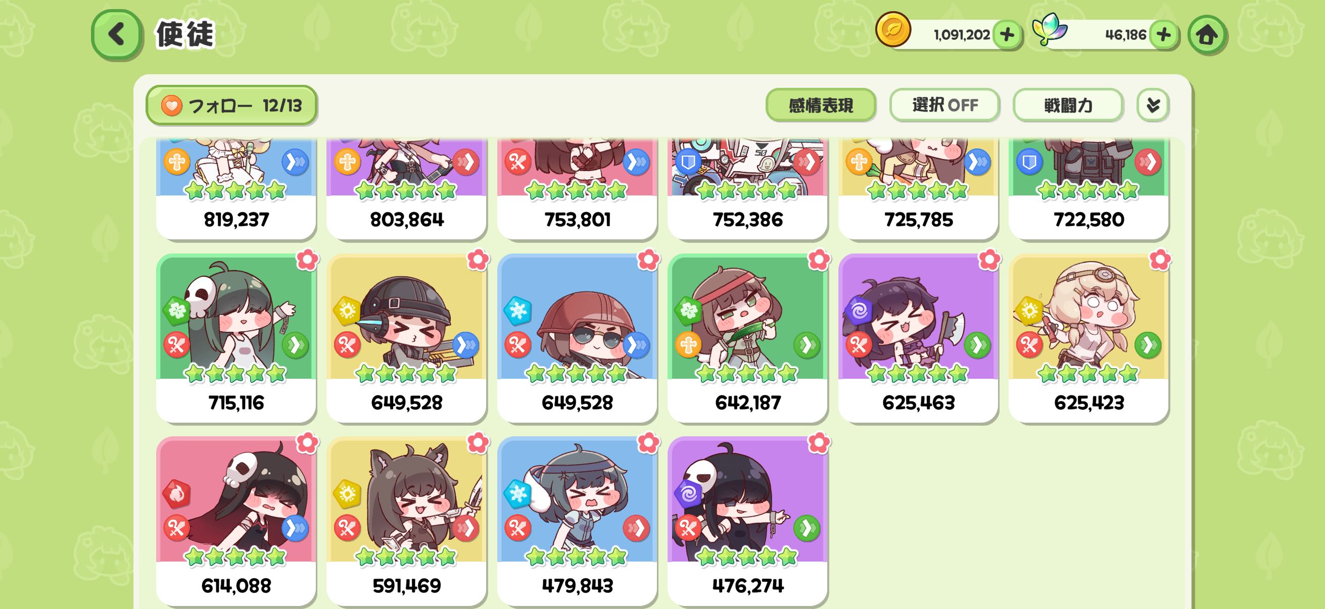The height and width of the screenshot is (609, 1325).
Task: Open the masked character card with 476,274
Action: tap(747, 521)
